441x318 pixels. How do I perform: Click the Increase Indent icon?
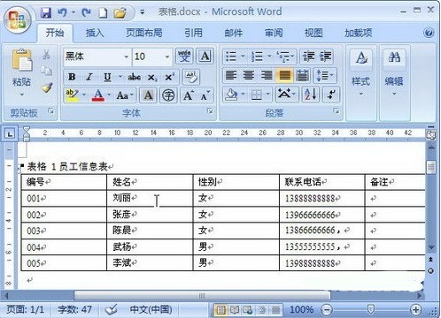pos(326,57)
